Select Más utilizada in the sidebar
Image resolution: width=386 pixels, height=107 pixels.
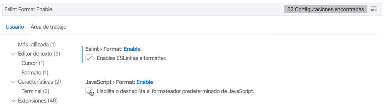click(37, 45)
